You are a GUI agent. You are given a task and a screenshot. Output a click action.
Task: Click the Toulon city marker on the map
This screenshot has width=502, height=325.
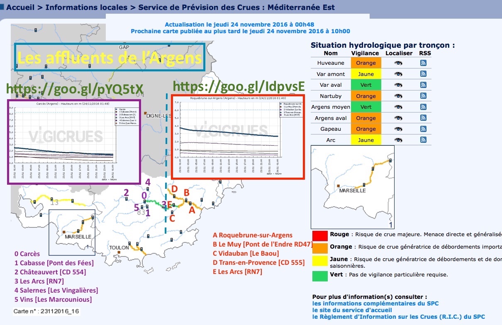click(x=119, y=252)
